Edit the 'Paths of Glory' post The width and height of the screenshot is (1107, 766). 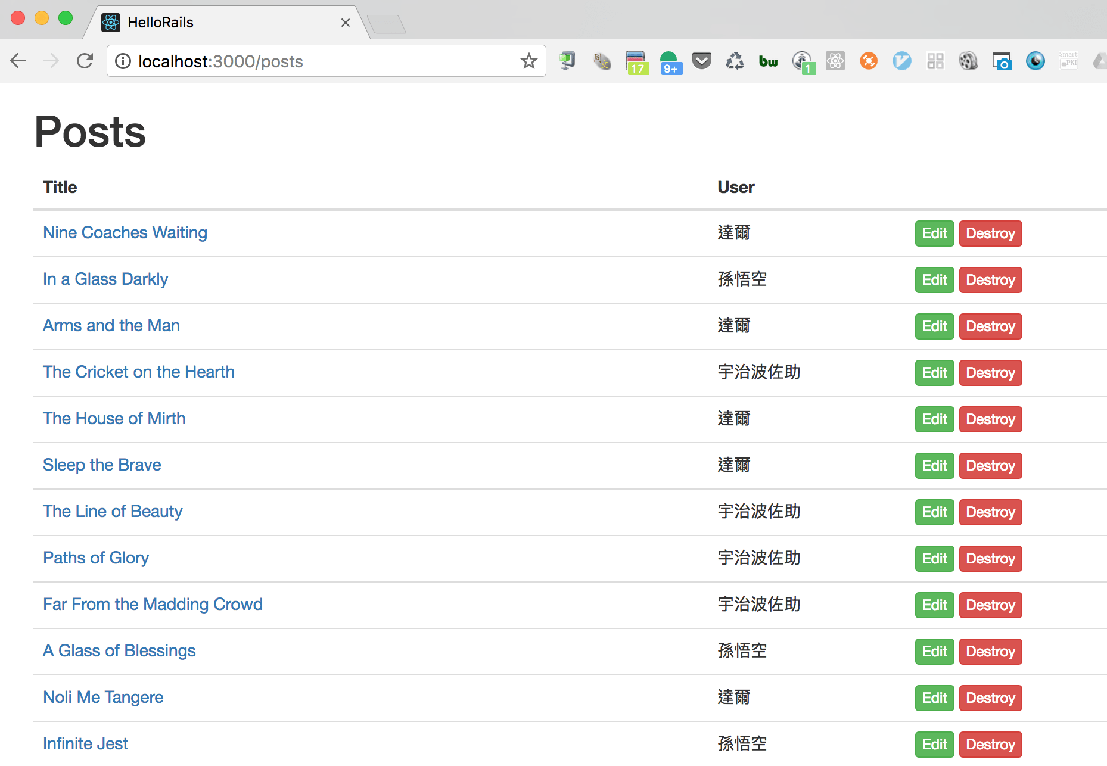(x=934, y=558)
